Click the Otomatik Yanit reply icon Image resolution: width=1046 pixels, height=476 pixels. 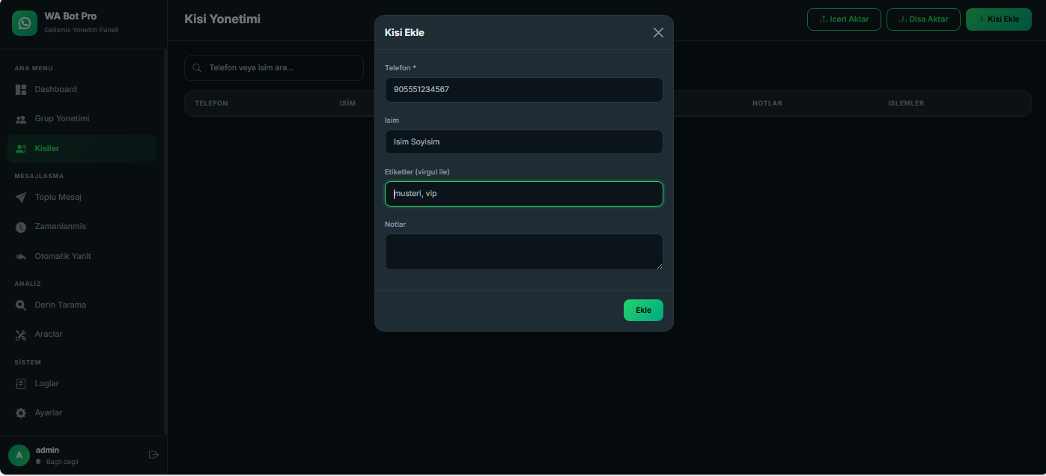pos(21,257)
